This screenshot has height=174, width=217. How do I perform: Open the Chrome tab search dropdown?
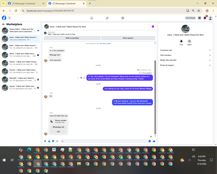tap(3, 3)
